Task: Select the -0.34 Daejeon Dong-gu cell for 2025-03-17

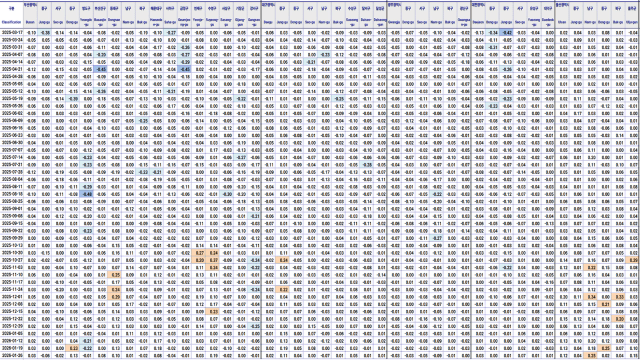Action: click(492, 33)
